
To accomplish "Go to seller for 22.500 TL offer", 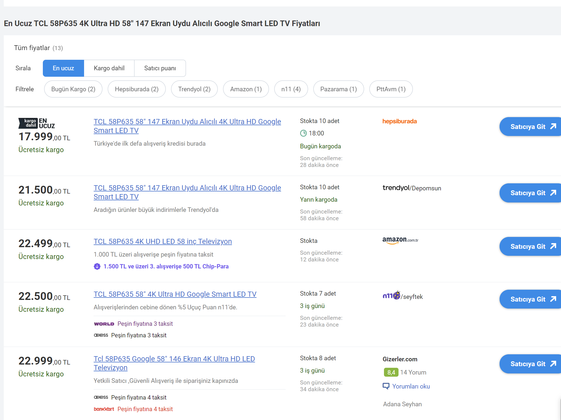I will (530, 299).
